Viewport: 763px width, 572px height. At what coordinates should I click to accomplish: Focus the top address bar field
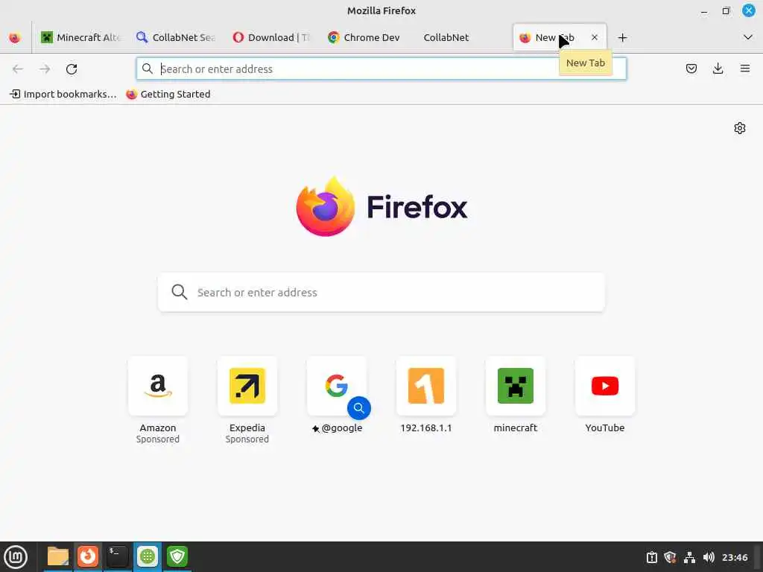click(381, 69)
